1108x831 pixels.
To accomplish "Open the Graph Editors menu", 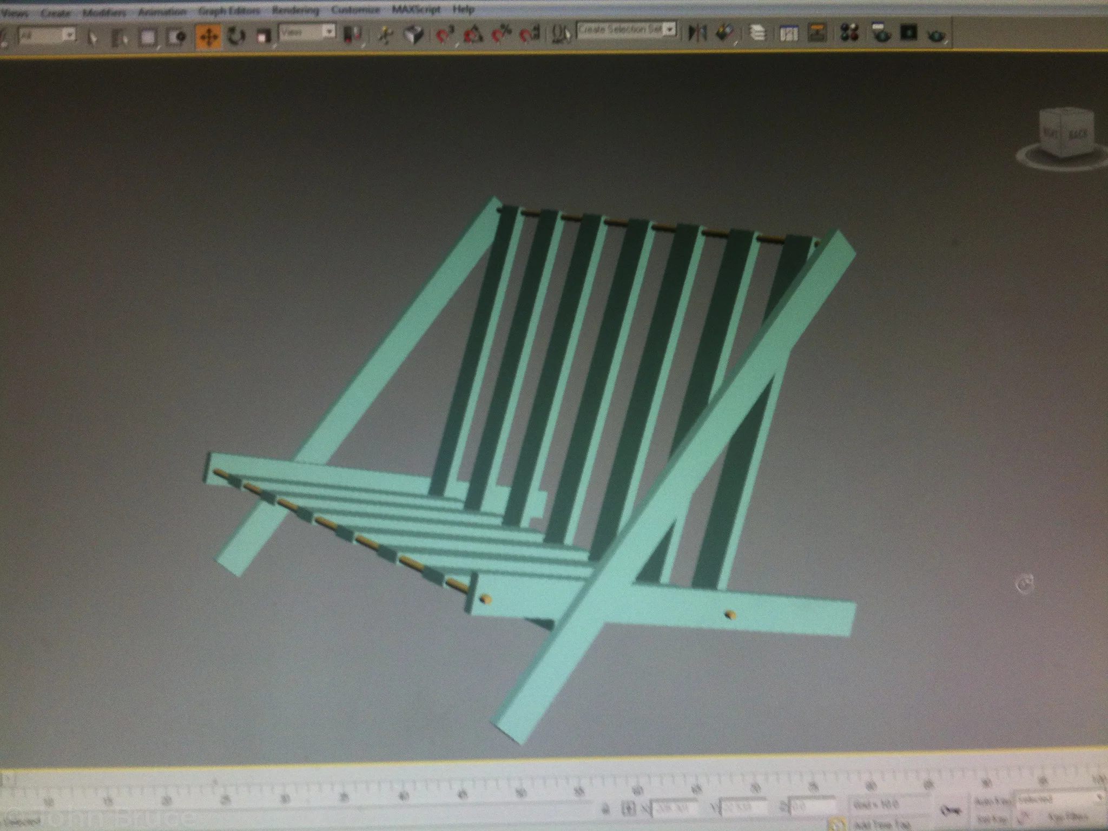I will [229, 11].
